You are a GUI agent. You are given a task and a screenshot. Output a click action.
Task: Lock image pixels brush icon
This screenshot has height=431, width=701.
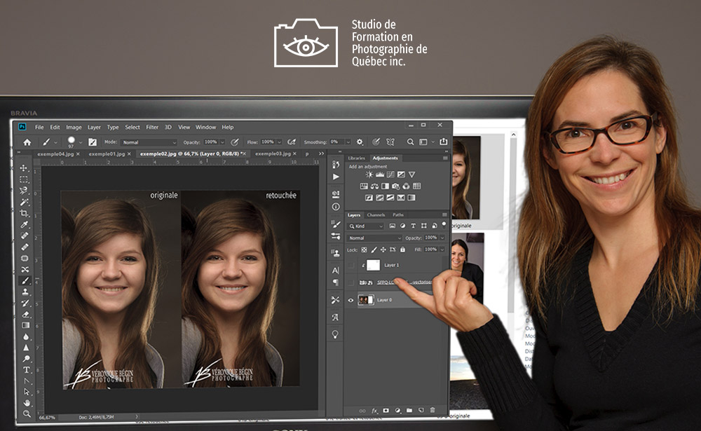374,249
